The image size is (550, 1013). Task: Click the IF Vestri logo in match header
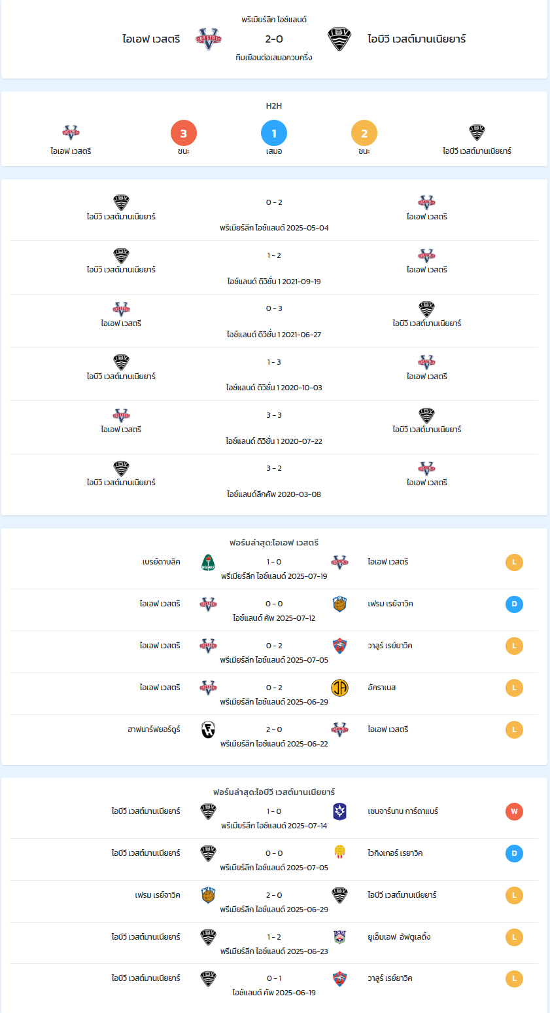pos(209,39)
